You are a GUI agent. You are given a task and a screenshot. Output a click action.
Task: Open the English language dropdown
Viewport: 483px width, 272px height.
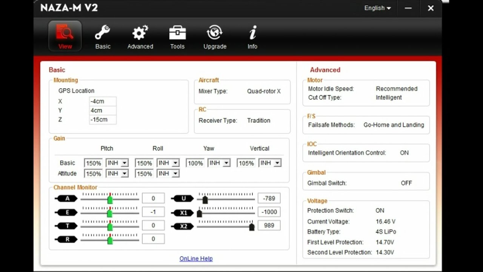tap(377, 8)
